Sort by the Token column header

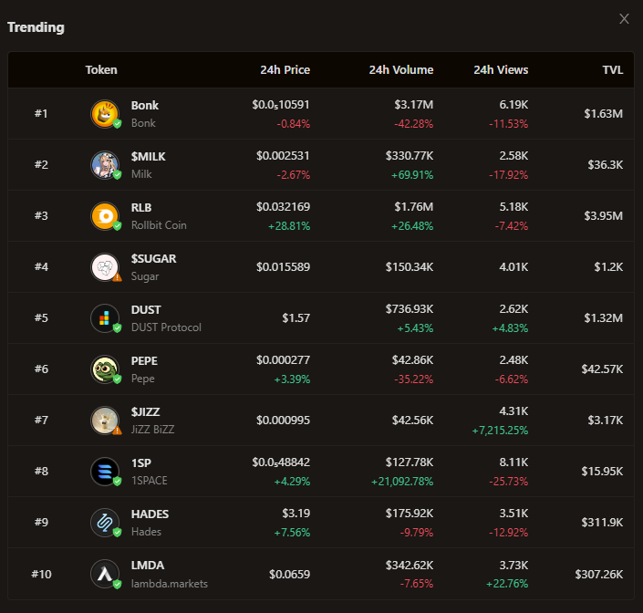(101, 69)
